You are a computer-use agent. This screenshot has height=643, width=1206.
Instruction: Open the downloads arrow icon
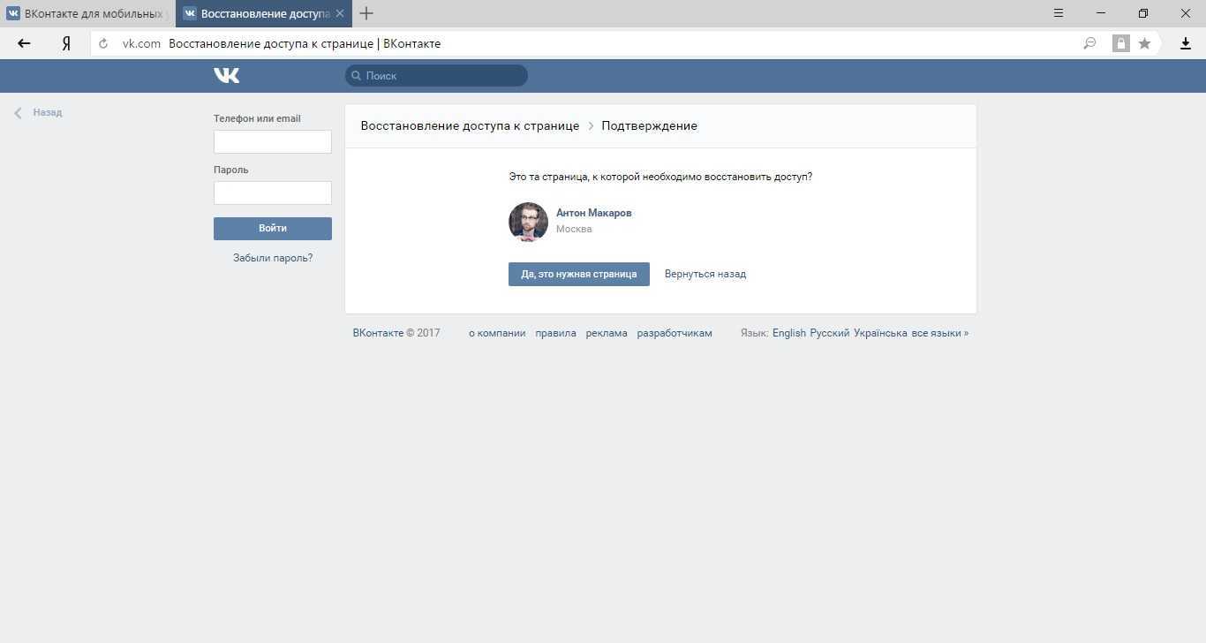pyautogui.click(x=1186, y=43)
